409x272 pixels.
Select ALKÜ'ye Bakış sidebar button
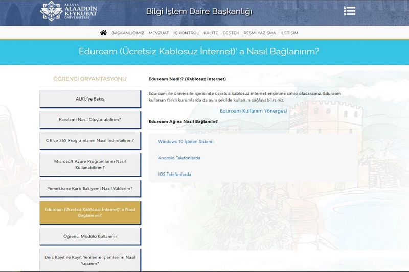[x=90, y=99]
